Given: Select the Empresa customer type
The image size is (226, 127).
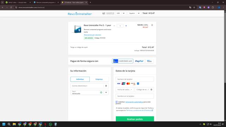Looking at the screenshot, I should click(x=99, y=79).
